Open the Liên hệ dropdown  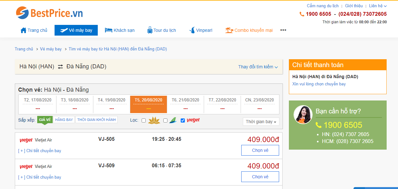378,6
